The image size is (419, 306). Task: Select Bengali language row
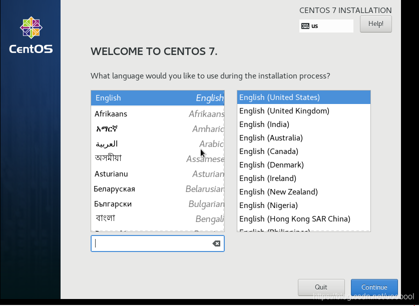pos(158,218)
